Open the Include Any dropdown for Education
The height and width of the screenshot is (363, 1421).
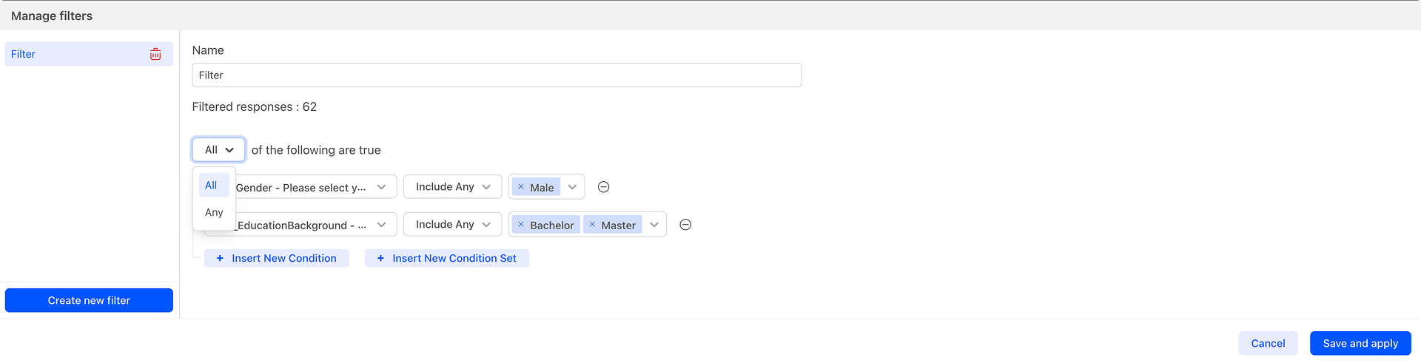pyautogui.click(x=452, y=225)
